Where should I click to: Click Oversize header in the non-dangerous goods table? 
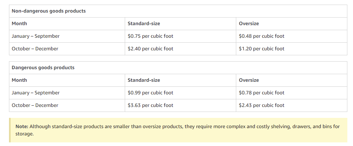coord(249,24)
